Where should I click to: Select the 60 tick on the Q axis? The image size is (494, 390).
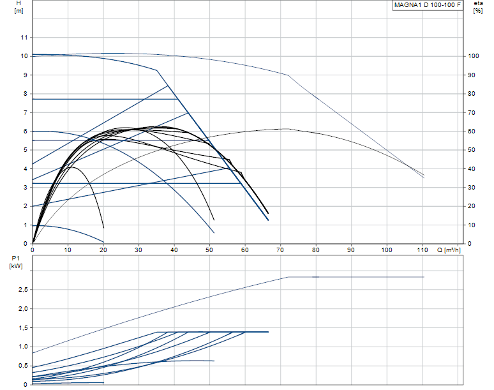tap(245, 250)
